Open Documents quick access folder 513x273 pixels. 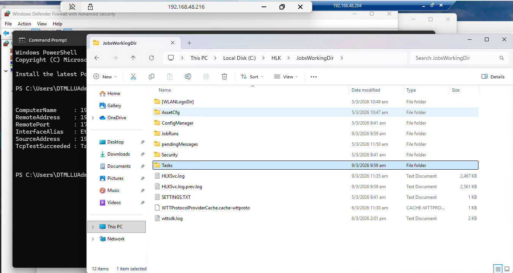119,166
